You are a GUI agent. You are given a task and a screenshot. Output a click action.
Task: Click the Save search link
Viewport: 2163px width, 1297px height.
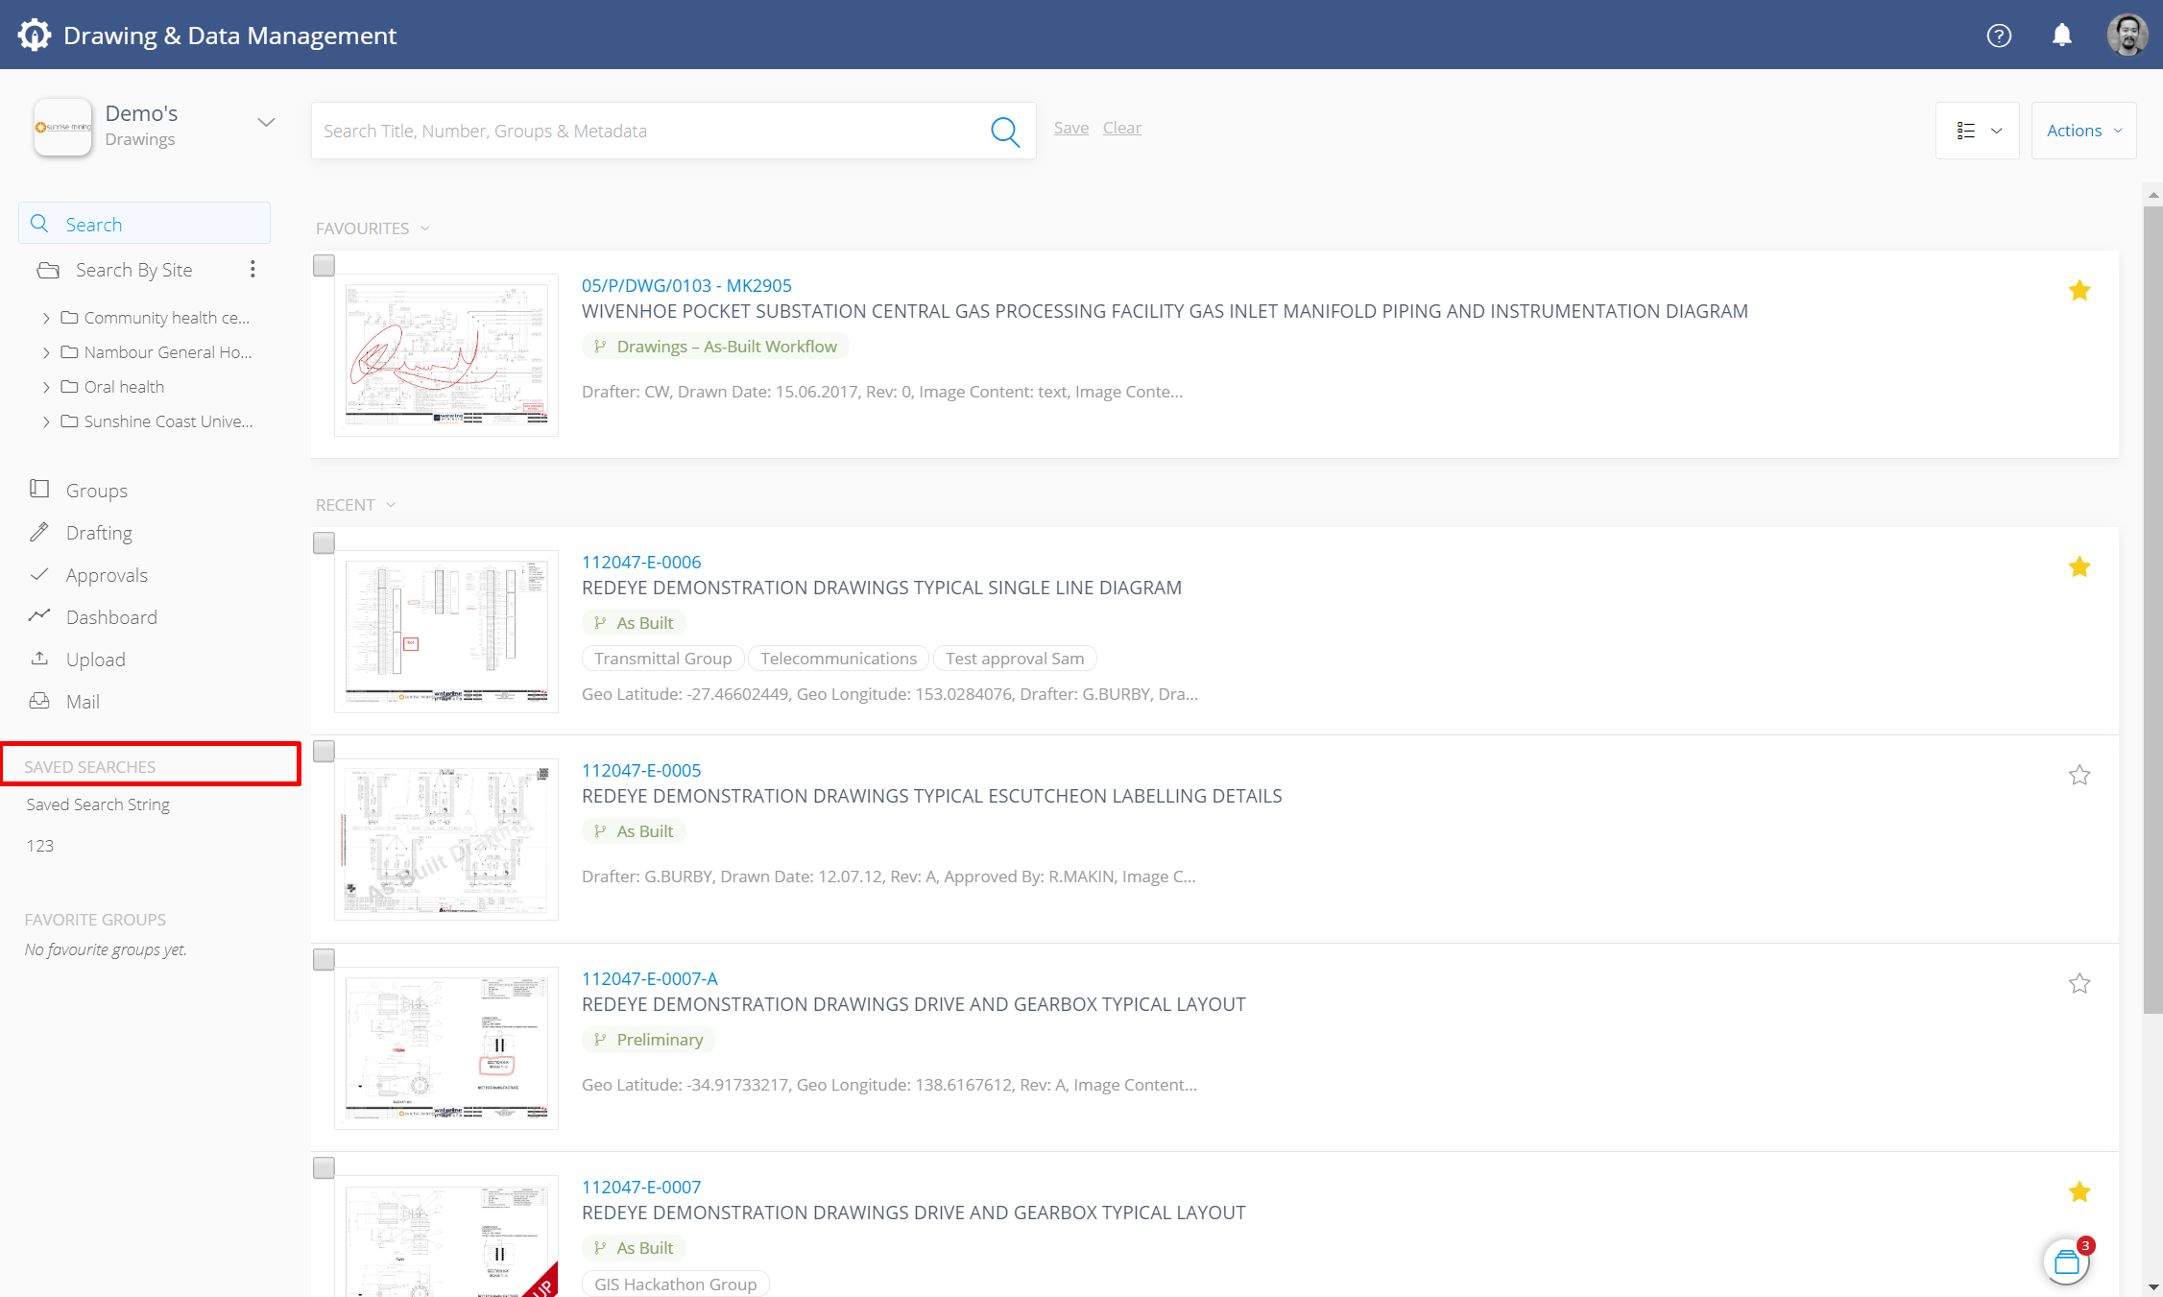pyautogui.click(x=1071, y=128)
